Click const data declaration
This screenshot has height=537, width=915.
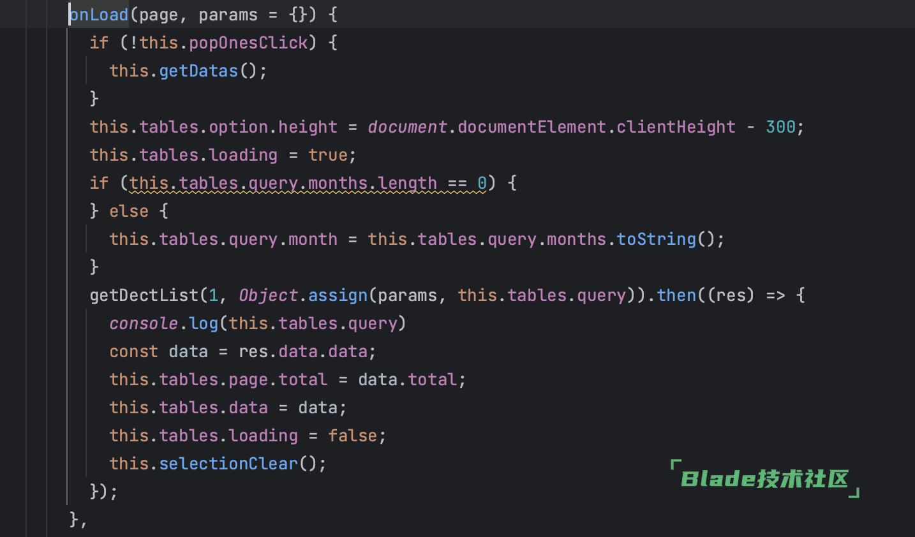242,351
